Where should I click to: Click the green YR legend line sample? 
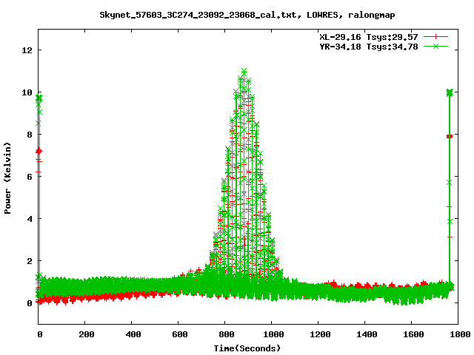[x=435, y=46]
